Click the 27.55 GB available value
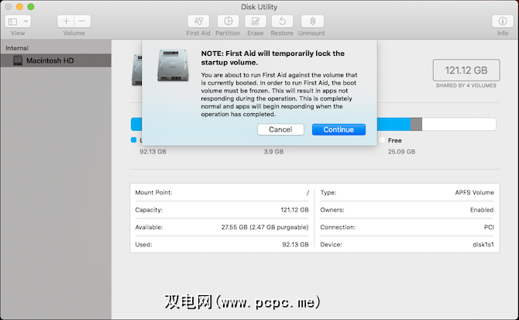The height and width of the screenshot is (320, 519). [x=264, y=227]
